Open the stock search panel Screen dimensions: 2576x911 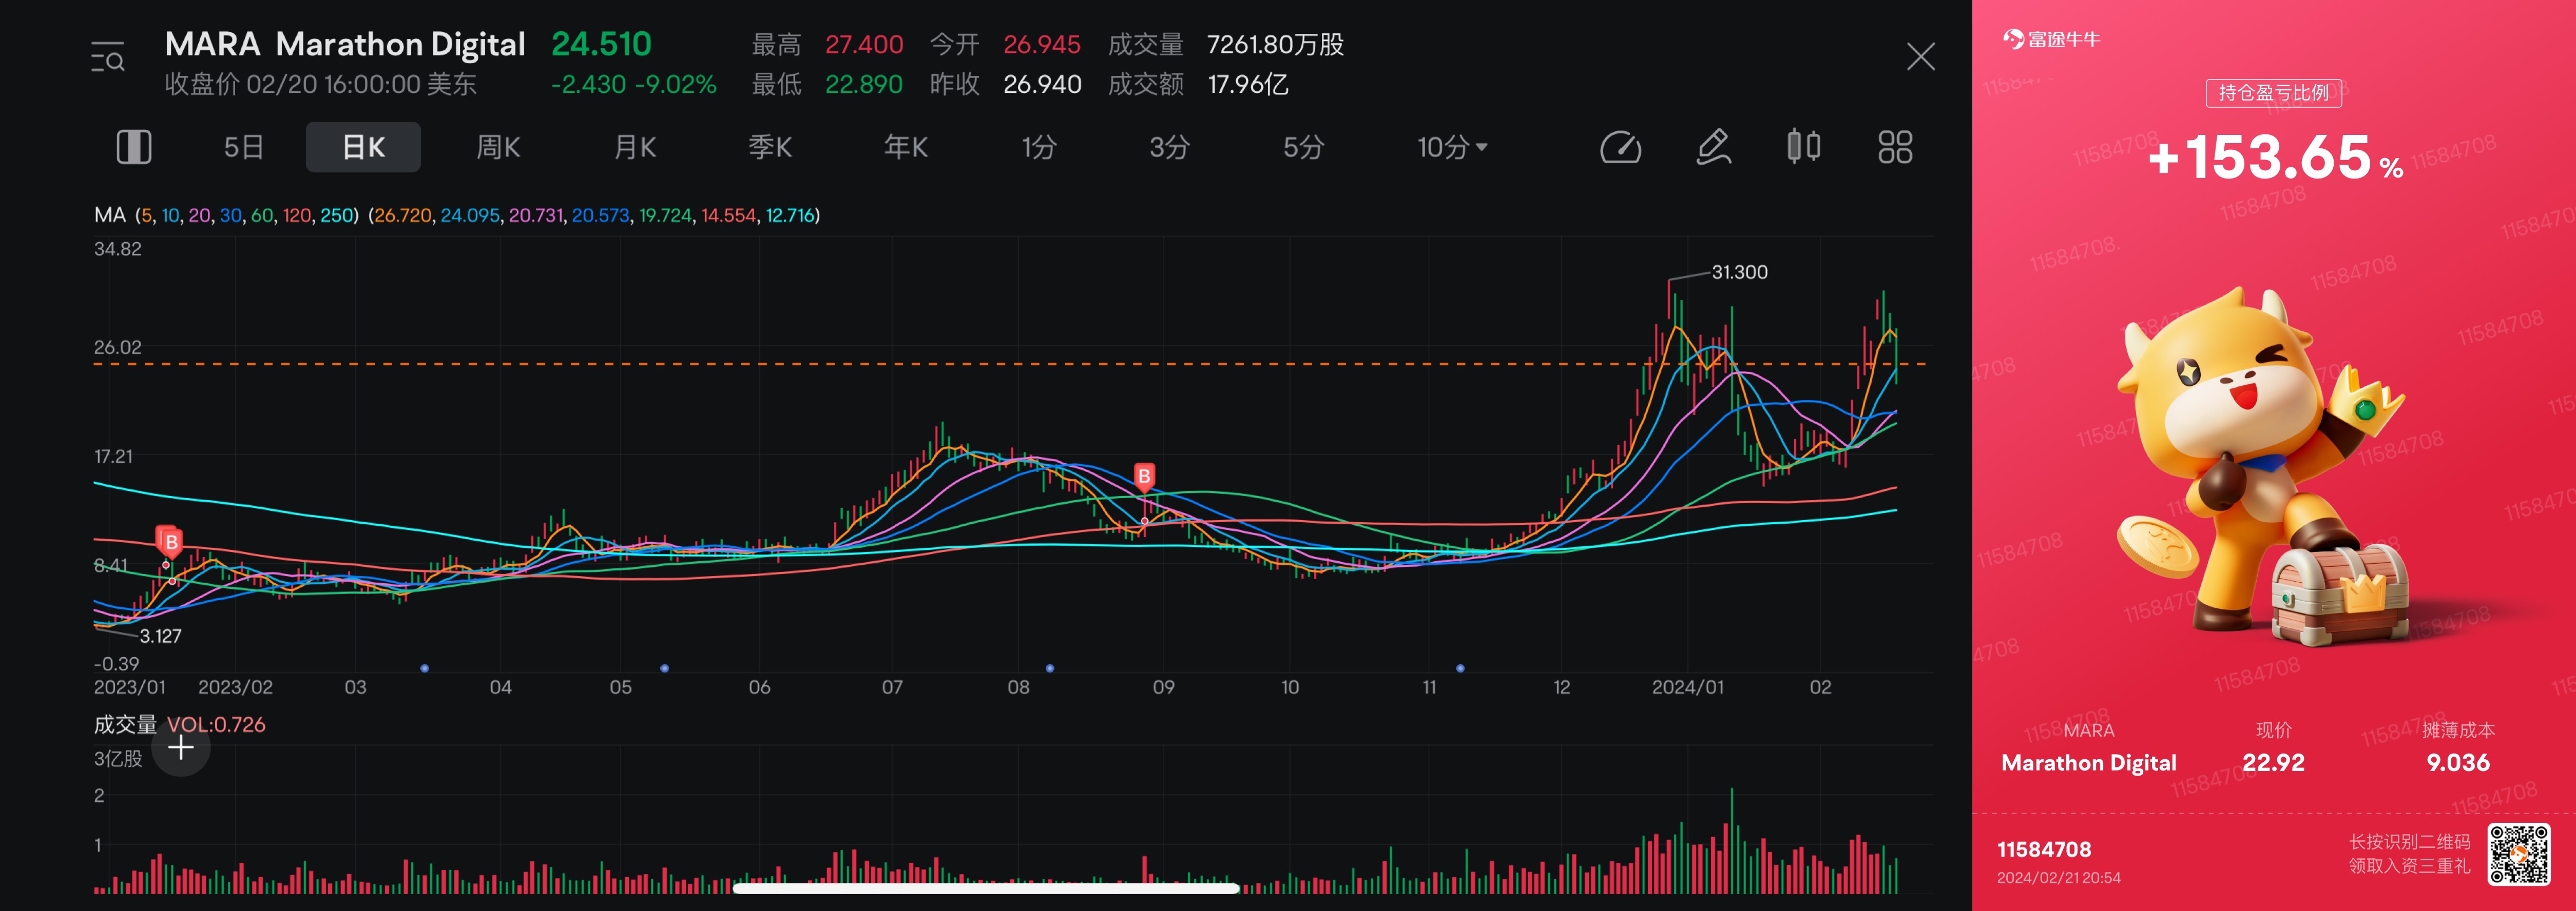pyautogui.click(x=108, y=57)
